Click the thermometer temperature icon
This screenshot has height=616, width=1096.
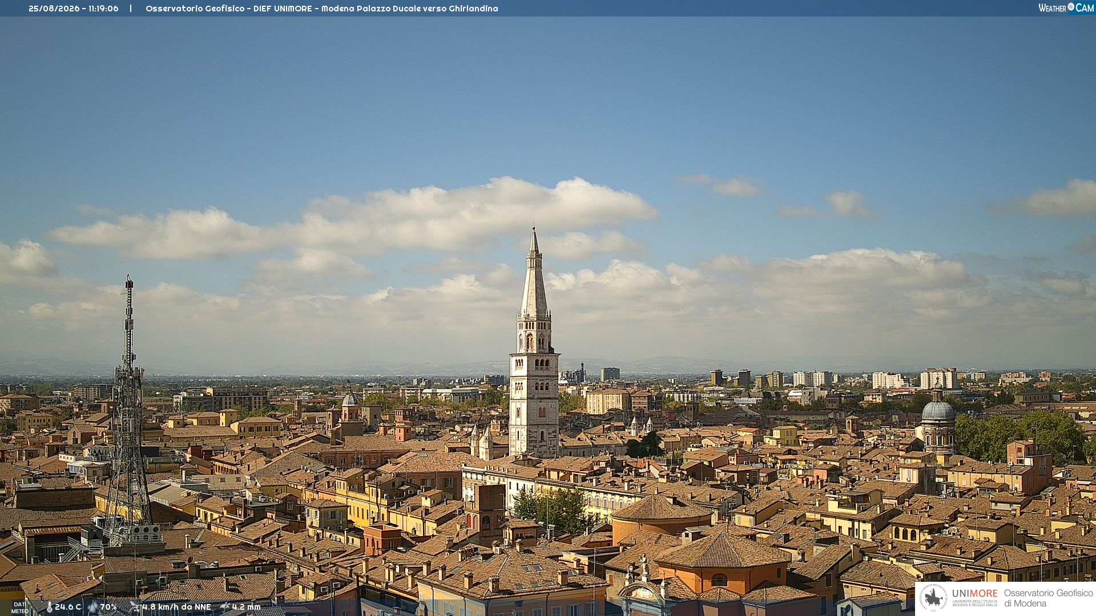pos(49,607)
